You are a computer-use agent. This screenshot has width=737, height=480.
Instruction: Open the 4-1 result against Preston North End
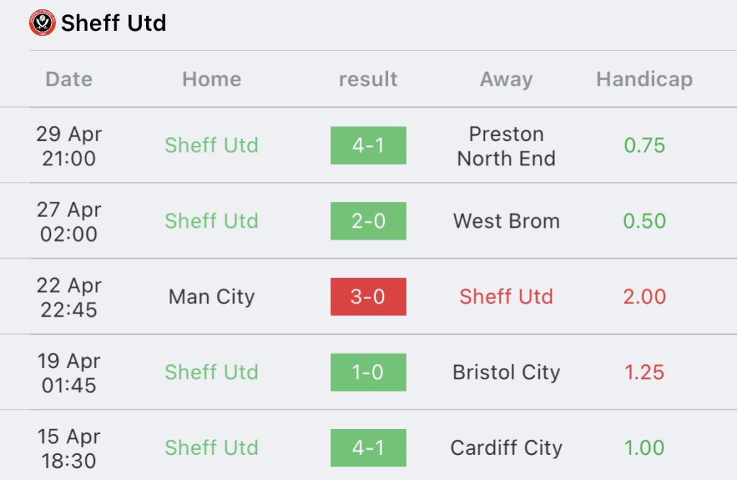pyautogui.click(x=368, y=145)
